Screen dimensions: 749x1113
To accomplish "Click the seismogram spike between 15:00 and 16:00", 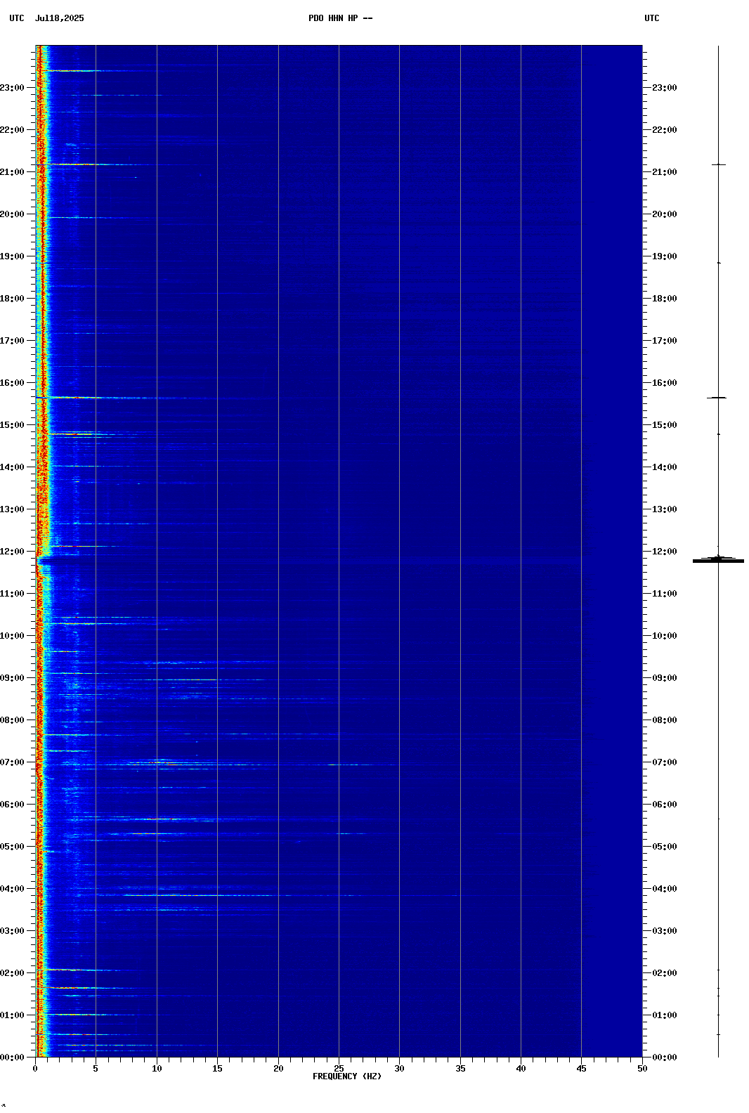I will click(x=717, y=398).
